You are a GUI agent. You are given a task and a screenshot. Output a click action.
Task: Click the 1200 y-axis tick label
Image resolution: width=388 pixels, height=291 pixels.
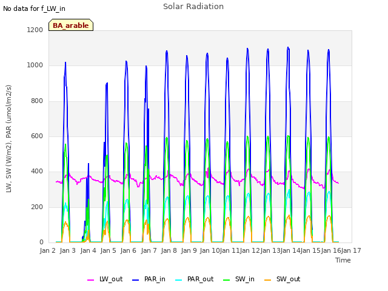[x=35, y=30]
